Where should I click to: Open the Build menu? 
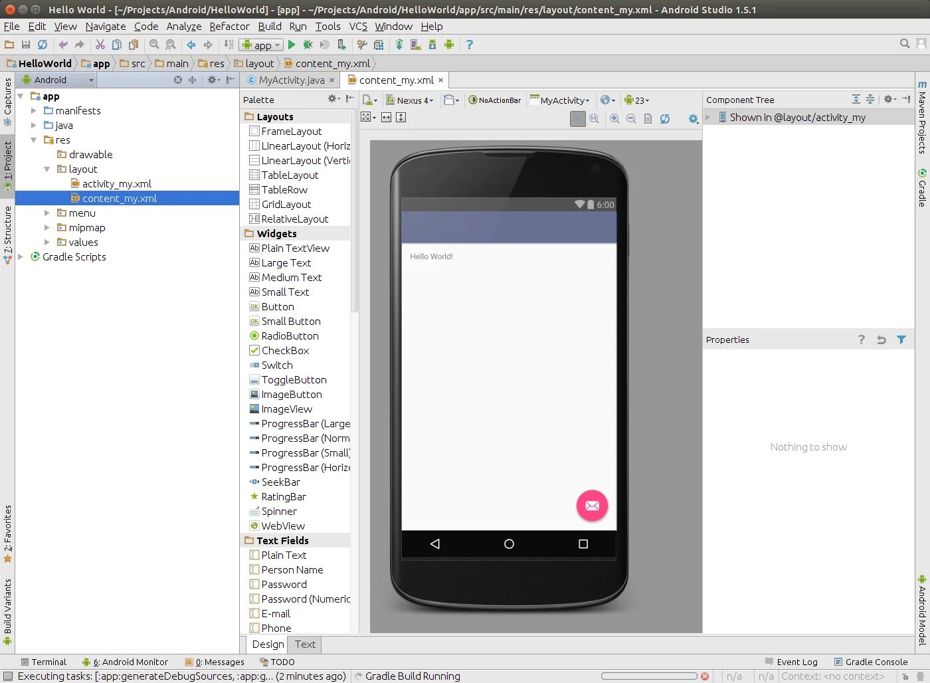(270, 27)
